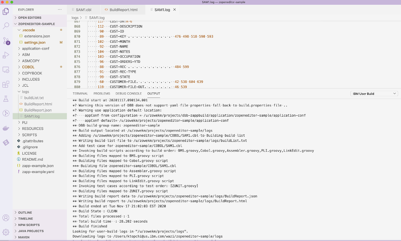Expand the JAVA PROJECTS section
The height and width of the screenshot is (241, 401).
click(40, 231)
